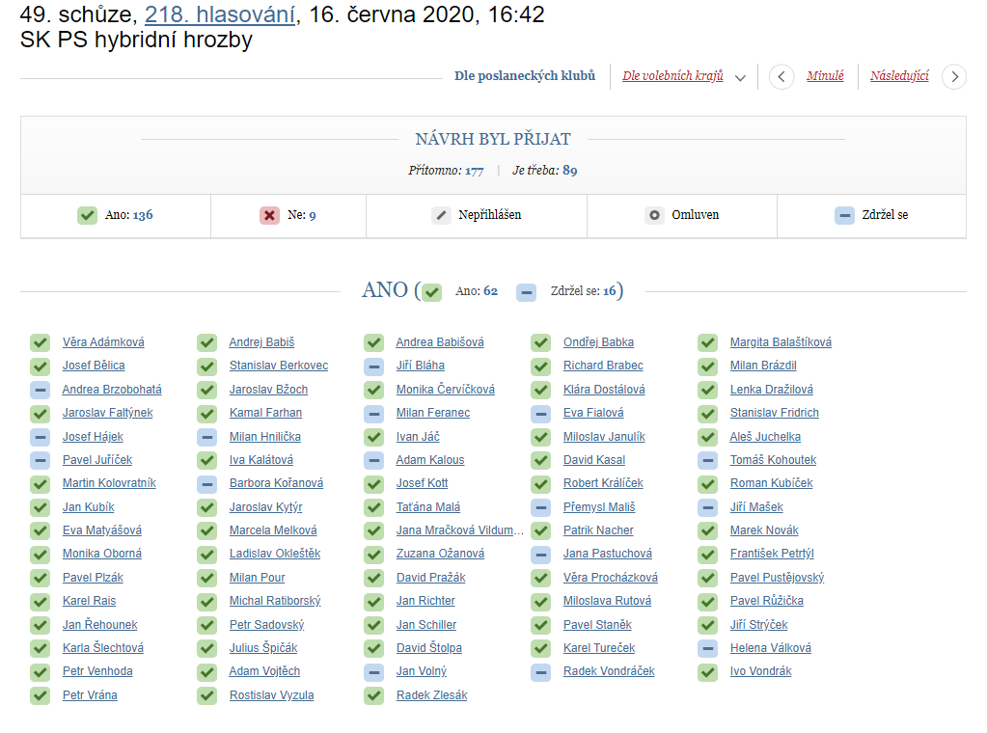Open Andrej Babiš deputy page
The image size is (987, 733).
pos(261,342)
